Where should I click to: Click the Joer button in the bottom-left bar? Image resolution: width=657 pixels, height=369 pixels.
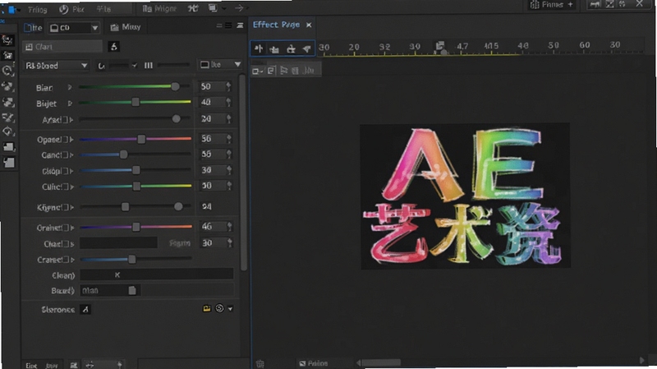52,365
